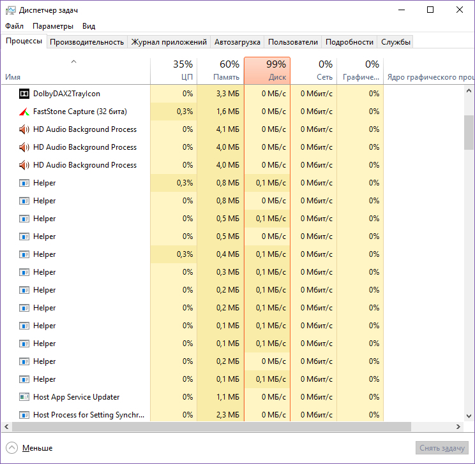Click the first Helper process icon

[24, 183]
